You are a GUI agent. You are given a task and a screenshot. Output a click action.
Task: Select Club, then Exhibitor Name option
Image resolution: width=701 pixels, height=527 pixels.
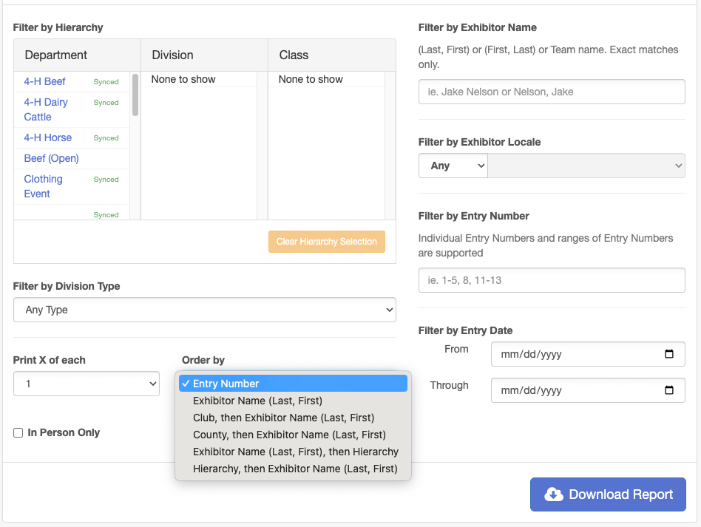[x=283, y=418]
